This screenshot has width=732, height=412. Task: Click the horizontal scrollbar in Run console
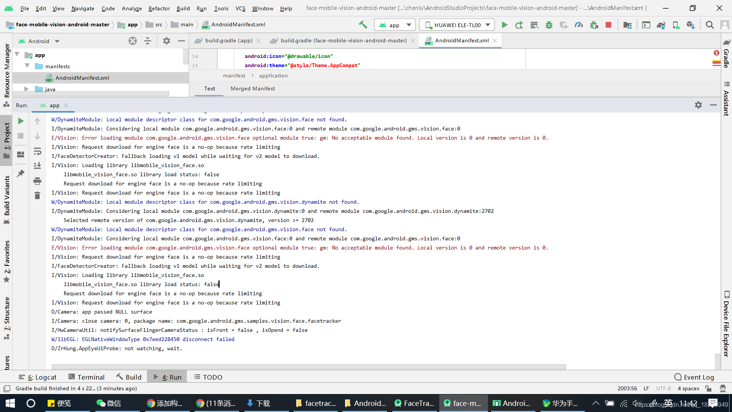coord(308,367)
